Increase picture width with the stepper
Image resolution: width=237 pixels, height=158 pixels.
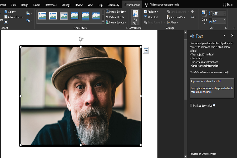224,19
